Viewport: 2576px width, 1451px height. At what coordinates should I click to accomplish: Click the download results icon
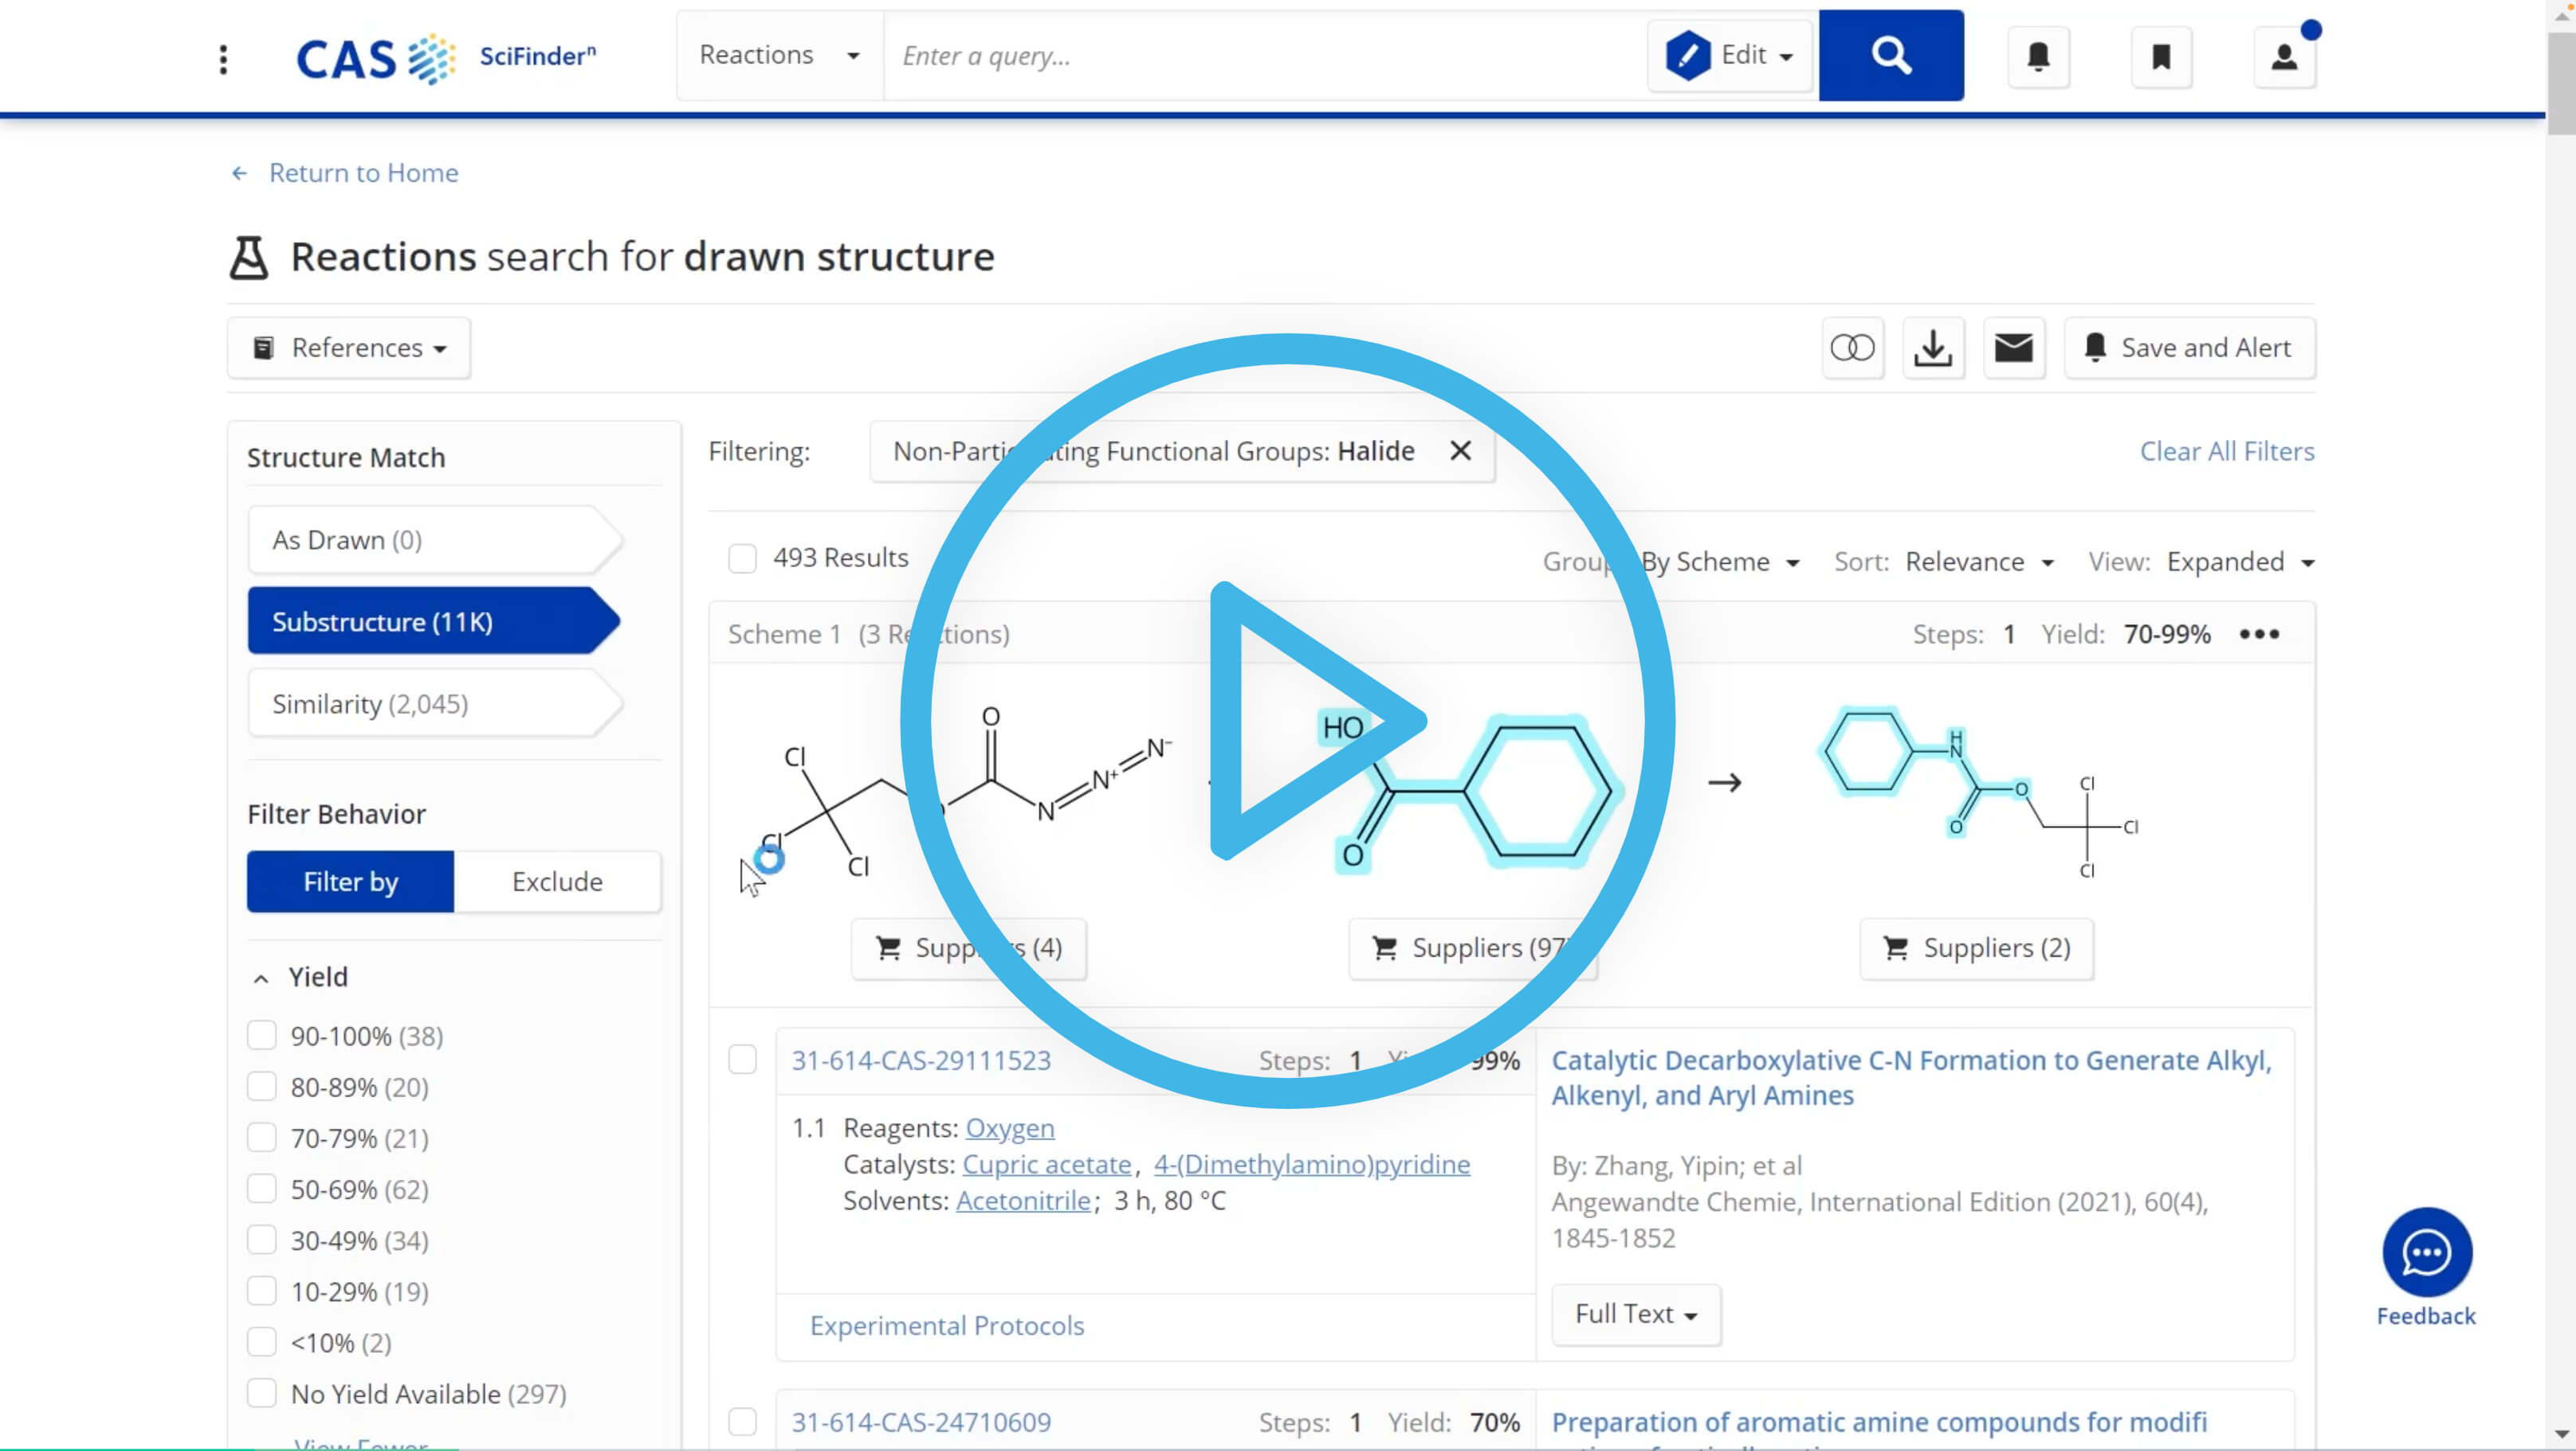1934,347
